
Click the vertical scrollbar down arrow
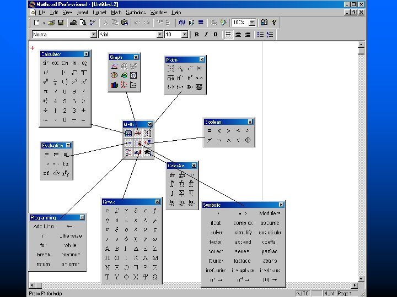click(x=361, y=279)
